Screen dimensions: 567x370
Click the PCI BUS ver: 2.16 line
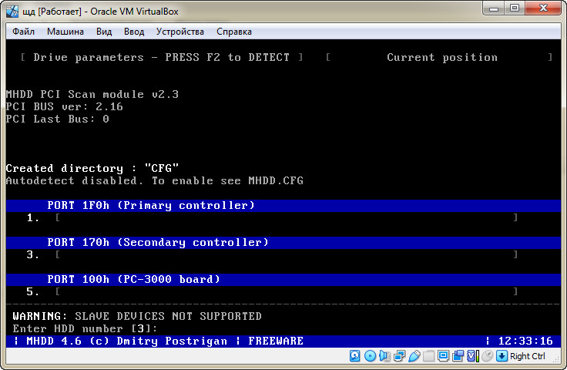click(65, 106)
